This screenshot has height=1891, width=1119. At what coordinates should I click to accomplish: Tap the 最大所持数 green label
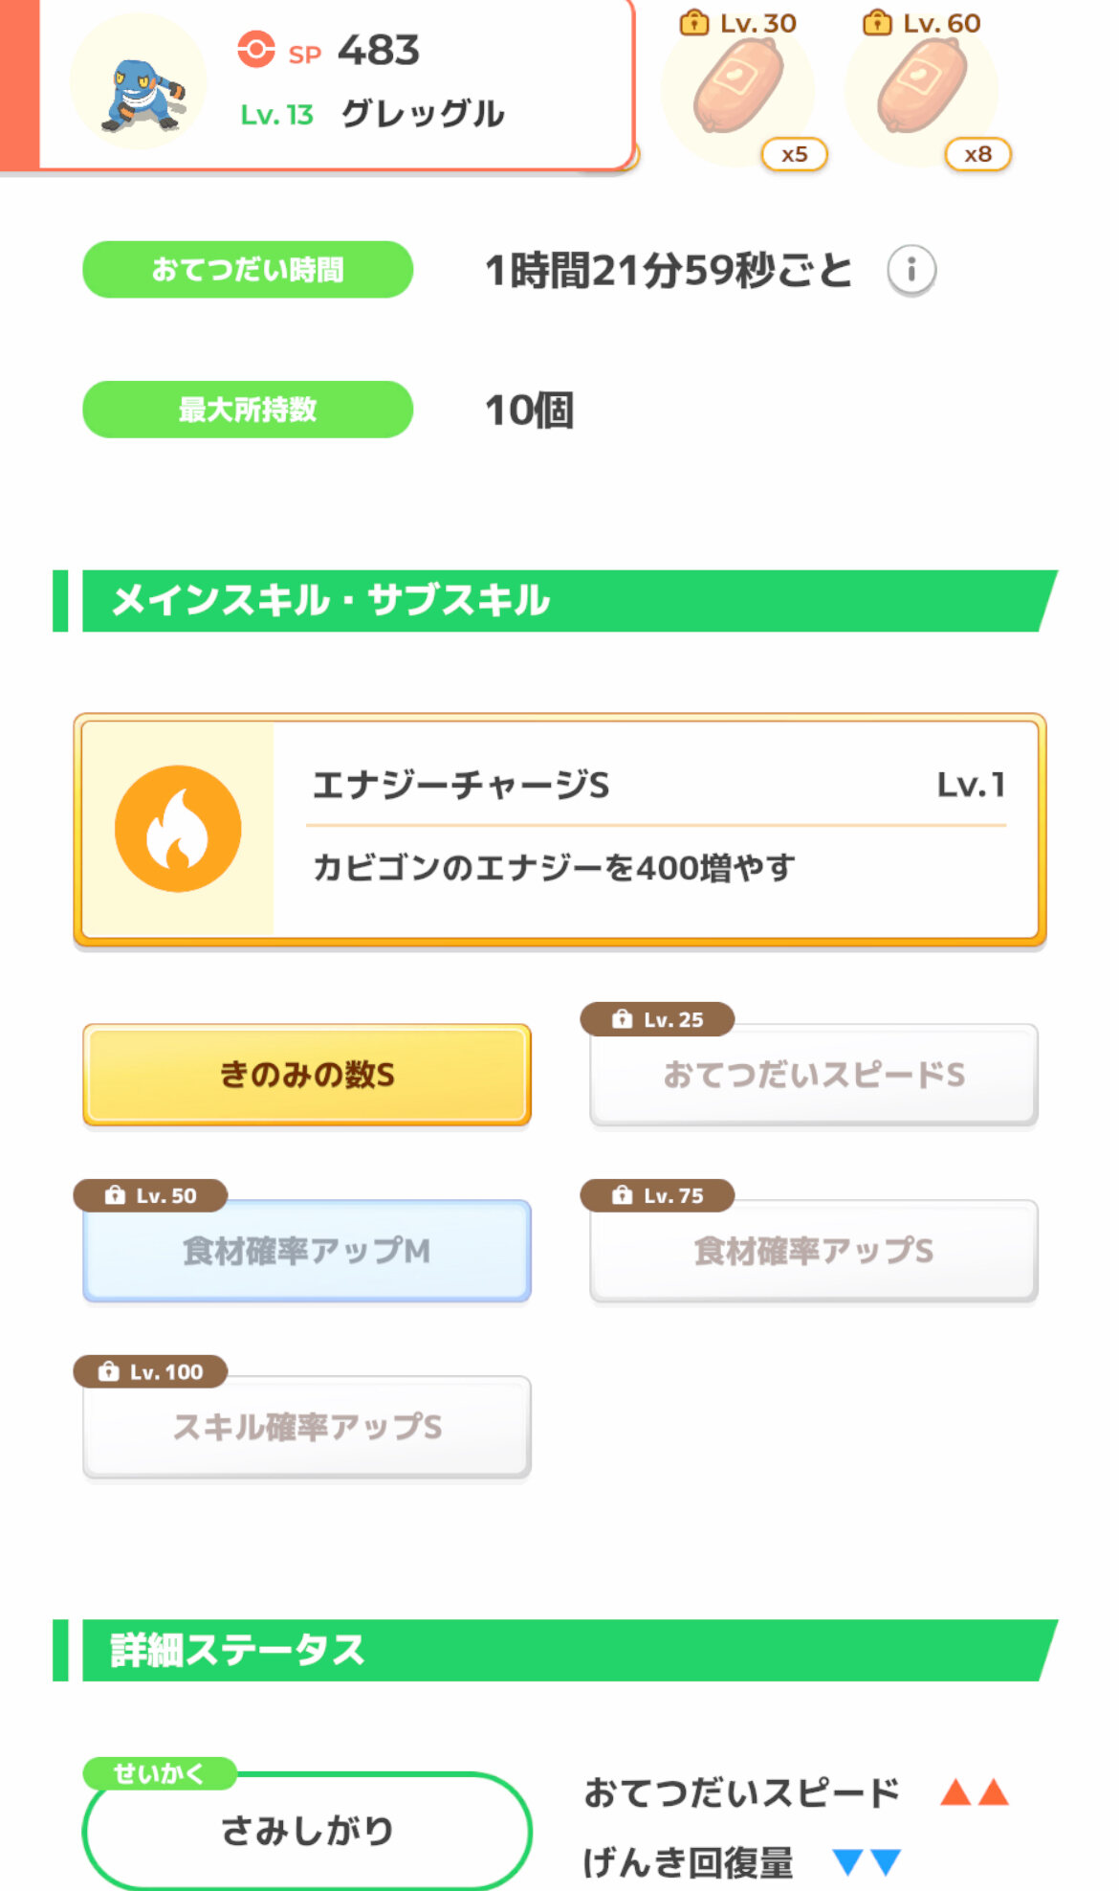248,410
